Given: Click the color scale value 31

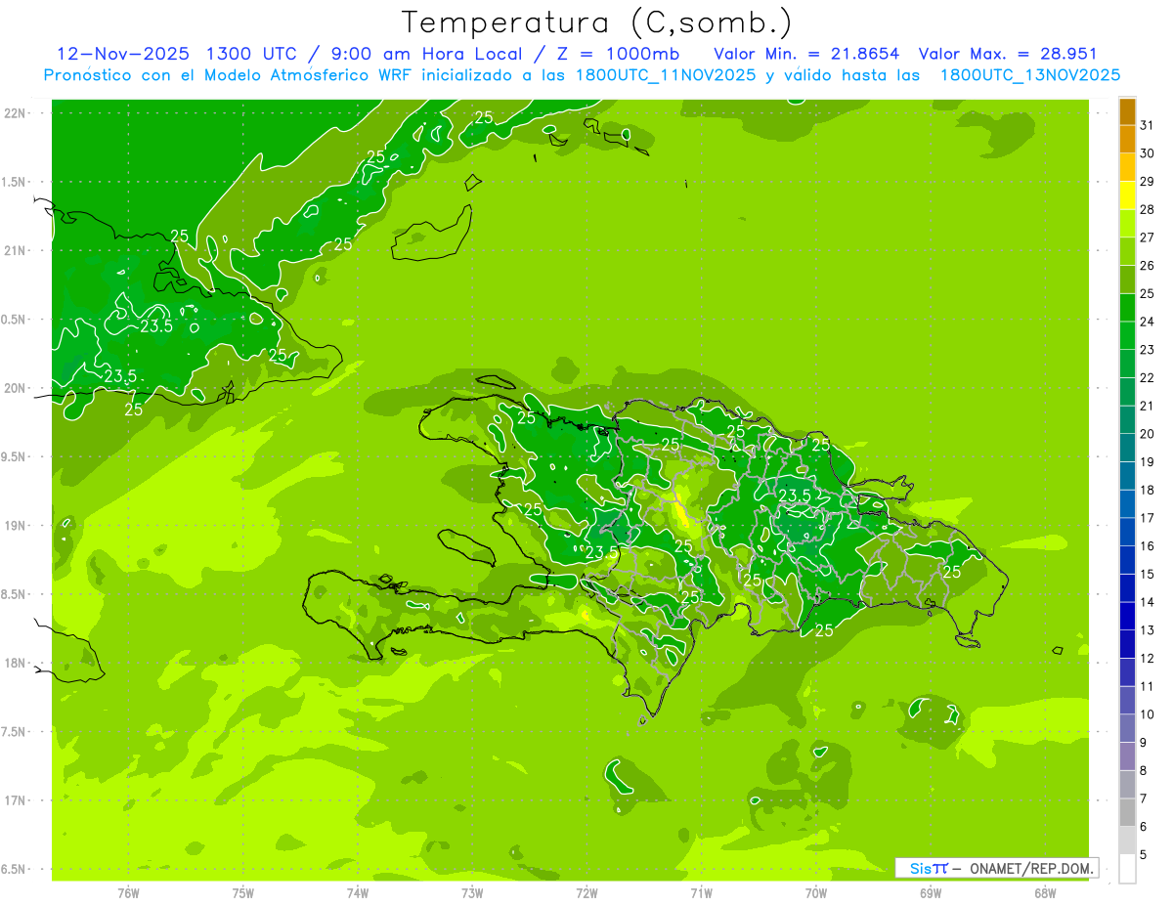Looking at the screenshot, I should (x=1148, y=125).
